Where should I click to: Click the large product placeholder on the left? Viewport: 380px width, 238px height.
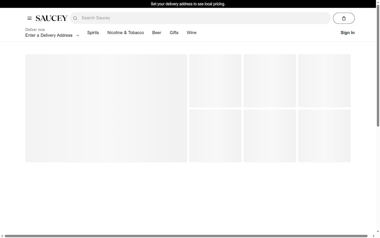coord(106,108)
